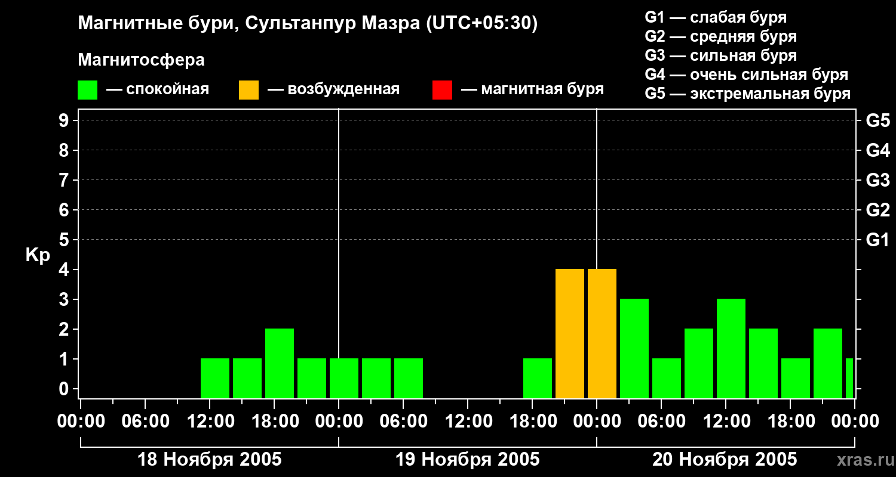This screenshot has height=477, width=896.
Task: Click the Kp 2 green bar on 18 Ноября
Action: 280,364
